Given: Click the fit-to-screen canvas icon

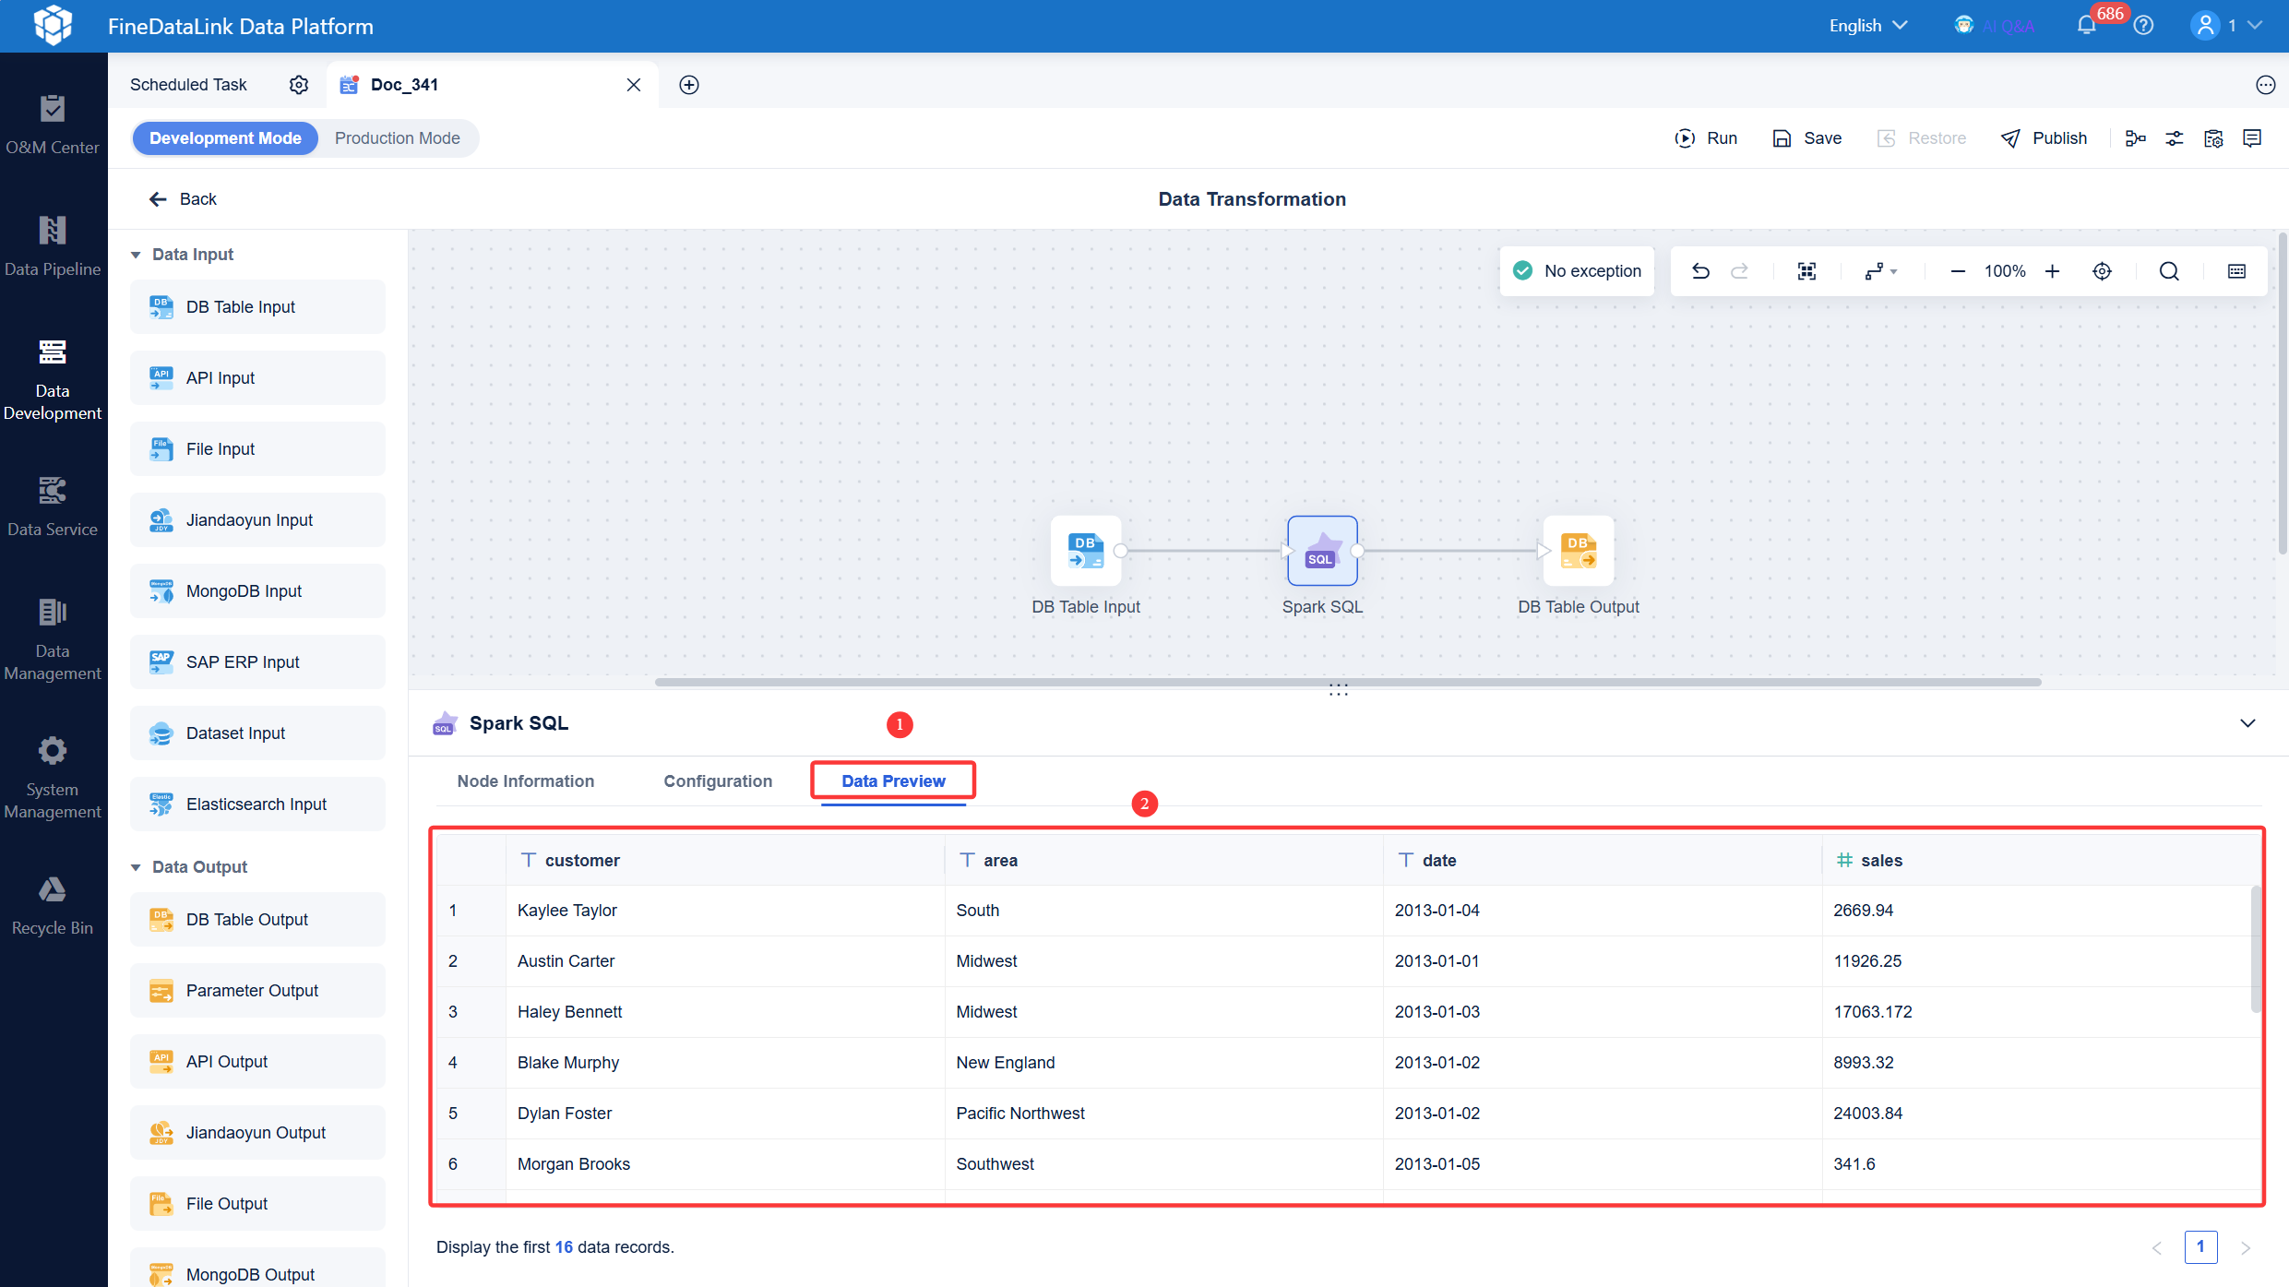Looking at the screenshot, I should click(1806, 271).
